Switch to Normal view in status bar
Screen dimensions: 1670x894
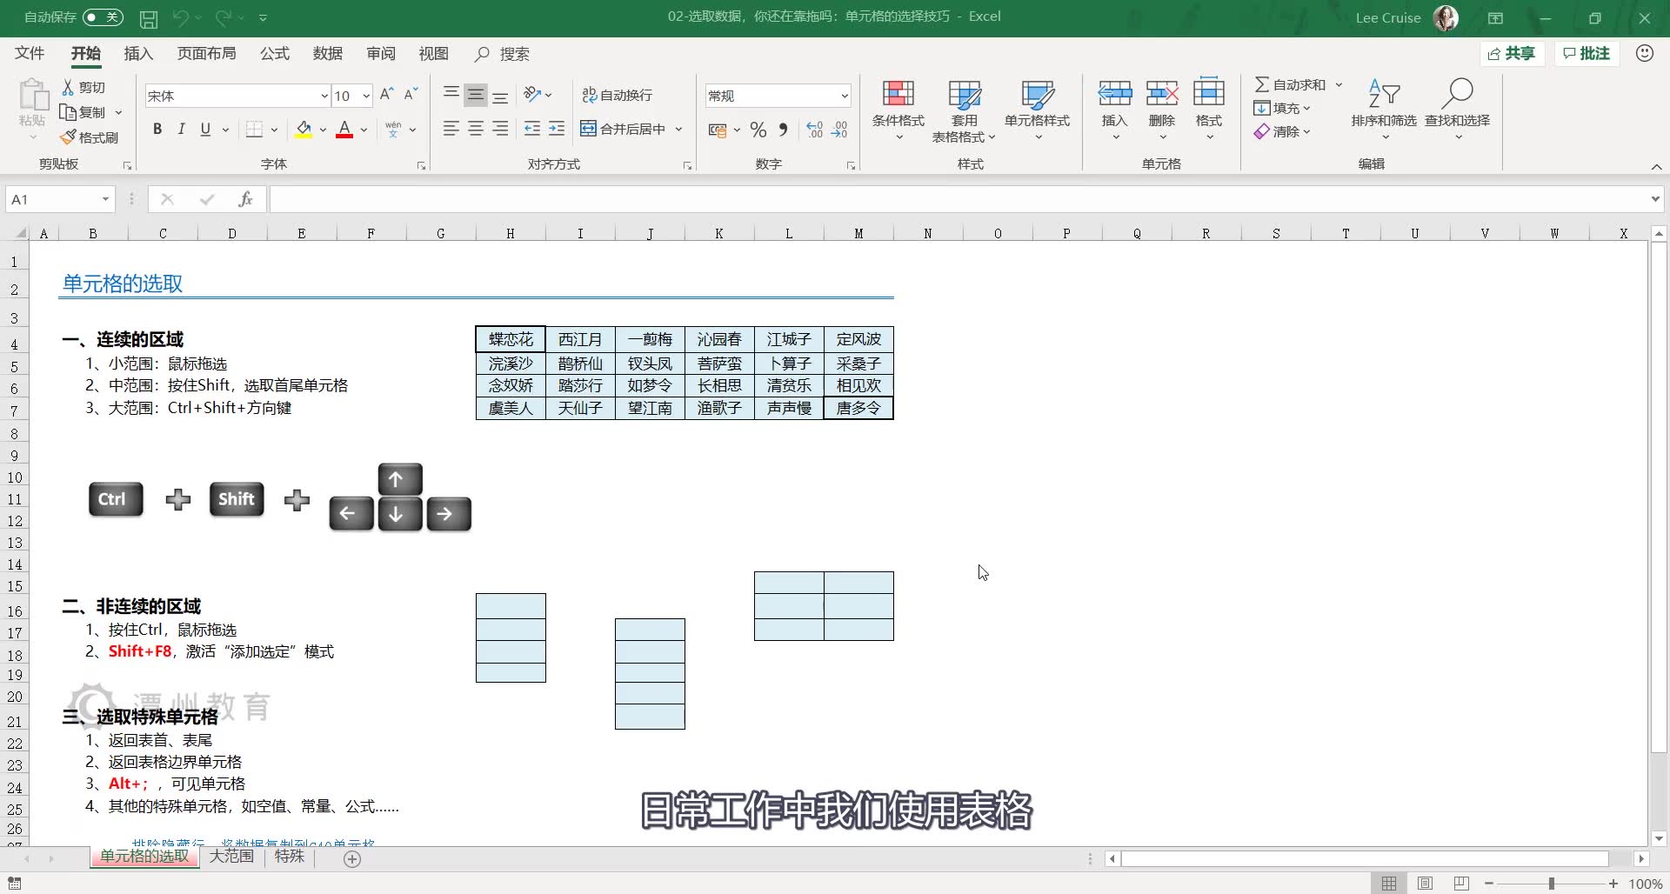coord(1389,883)
